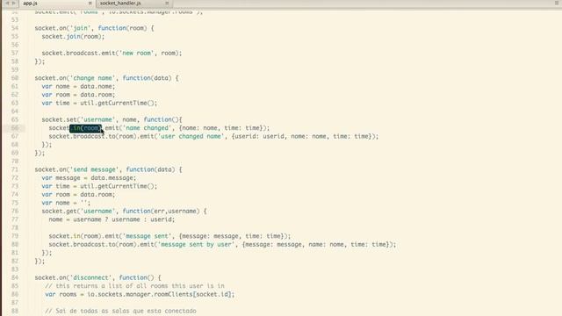This screenshot has height=316, width=562.
Task: Click 'disconnect' string on line 84
Action: (x=92, y=277)
